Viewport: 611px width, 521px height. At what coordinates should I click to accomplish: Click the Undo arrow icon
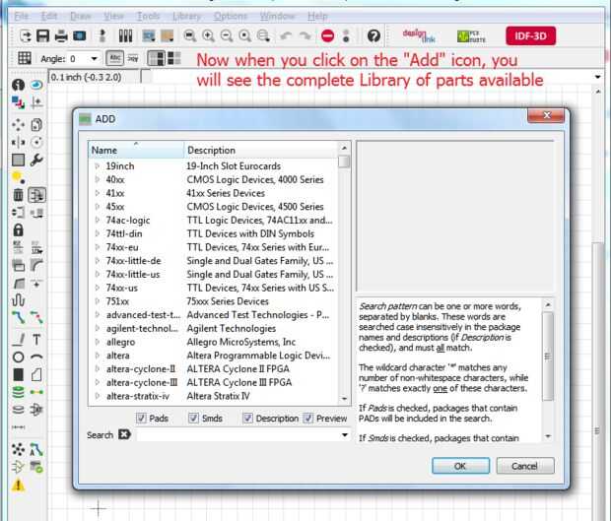tap(286, 35)
